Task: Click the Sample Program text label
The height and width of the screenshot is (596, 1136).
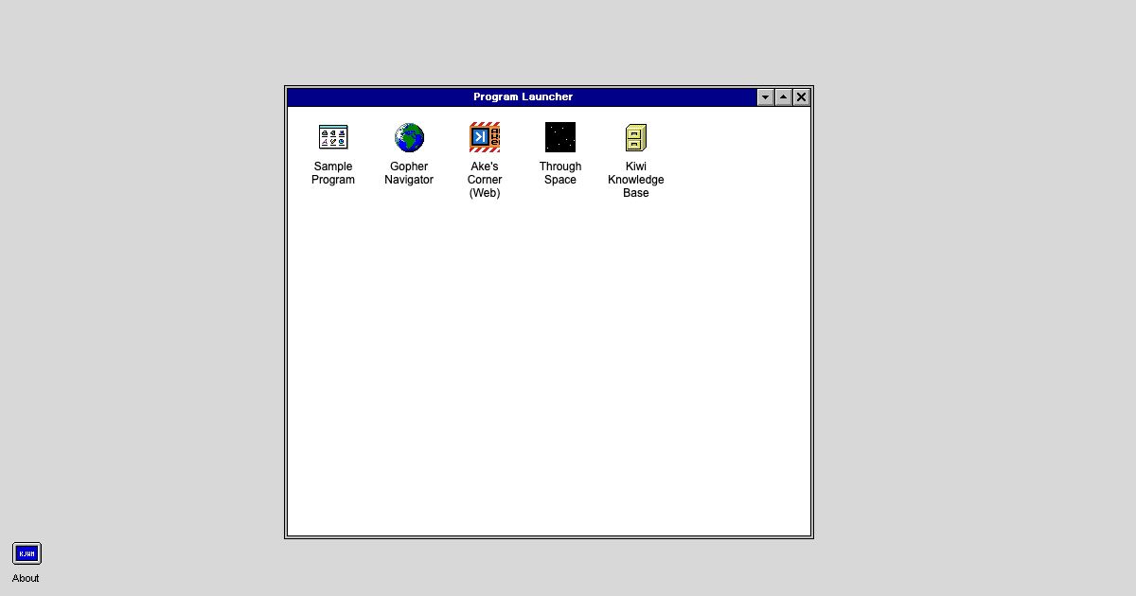Action: click(333, 173)
